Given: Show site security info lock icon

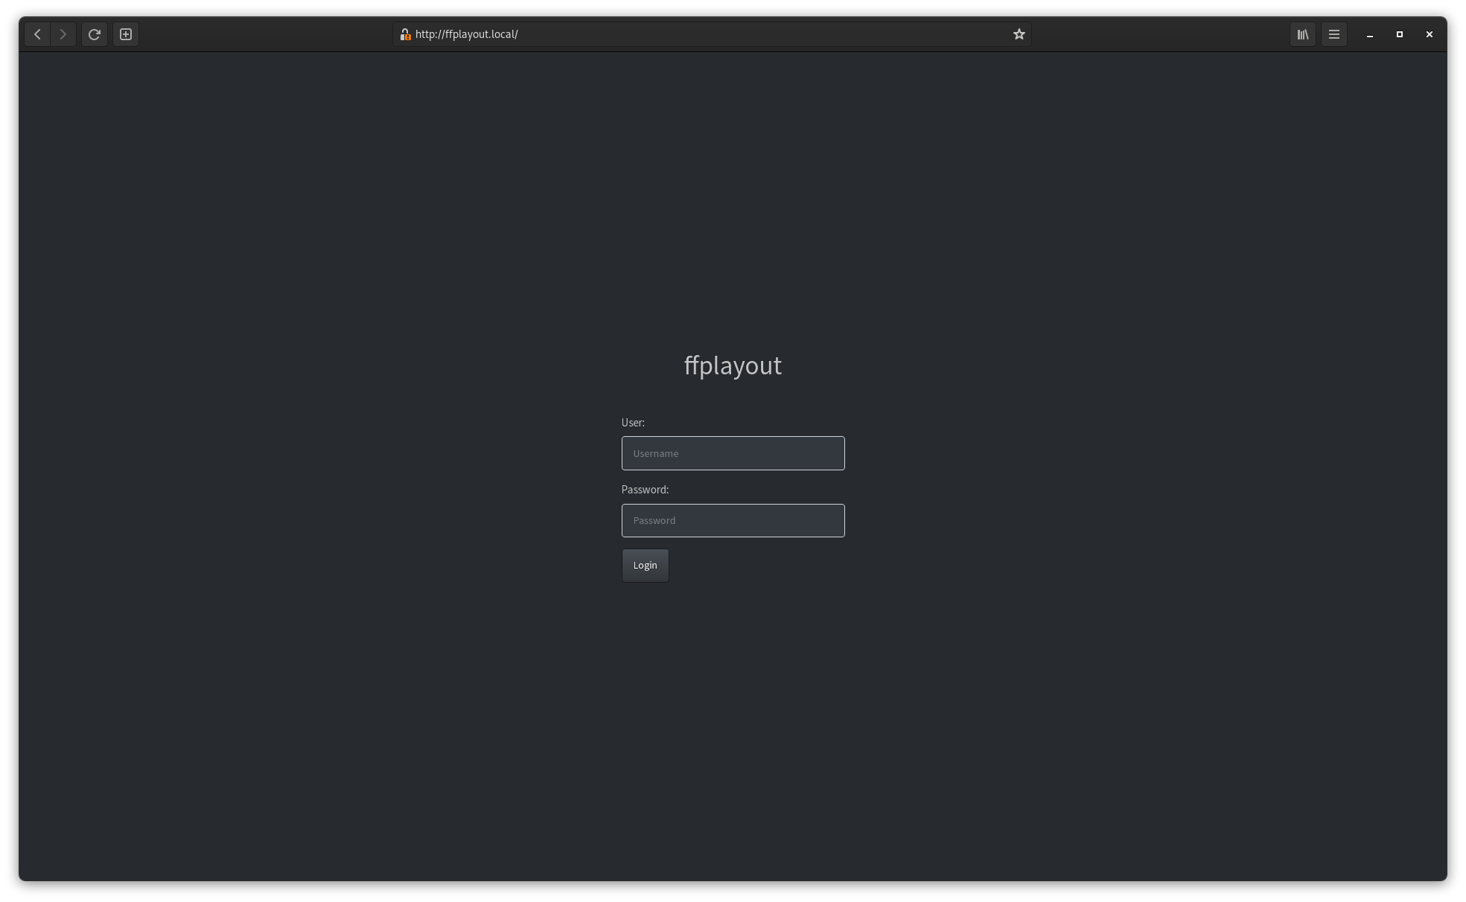Looking at the screenshot, I should click(x=405, y=34).
